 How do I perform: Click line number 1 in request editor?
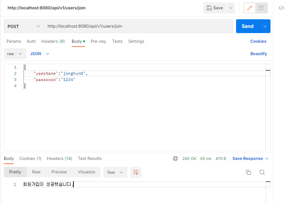coord(15,67)
